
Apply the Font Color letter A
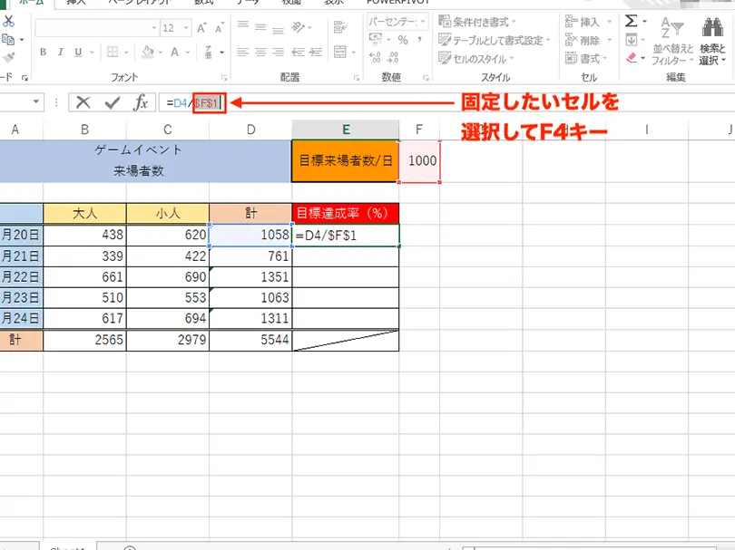(174, 52)
